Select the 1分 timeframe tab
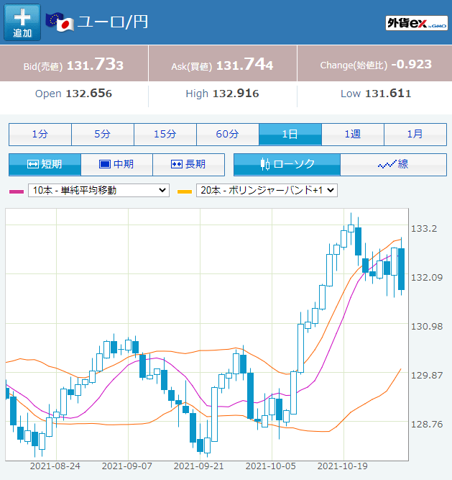The image size is (452, 480). 40,135
